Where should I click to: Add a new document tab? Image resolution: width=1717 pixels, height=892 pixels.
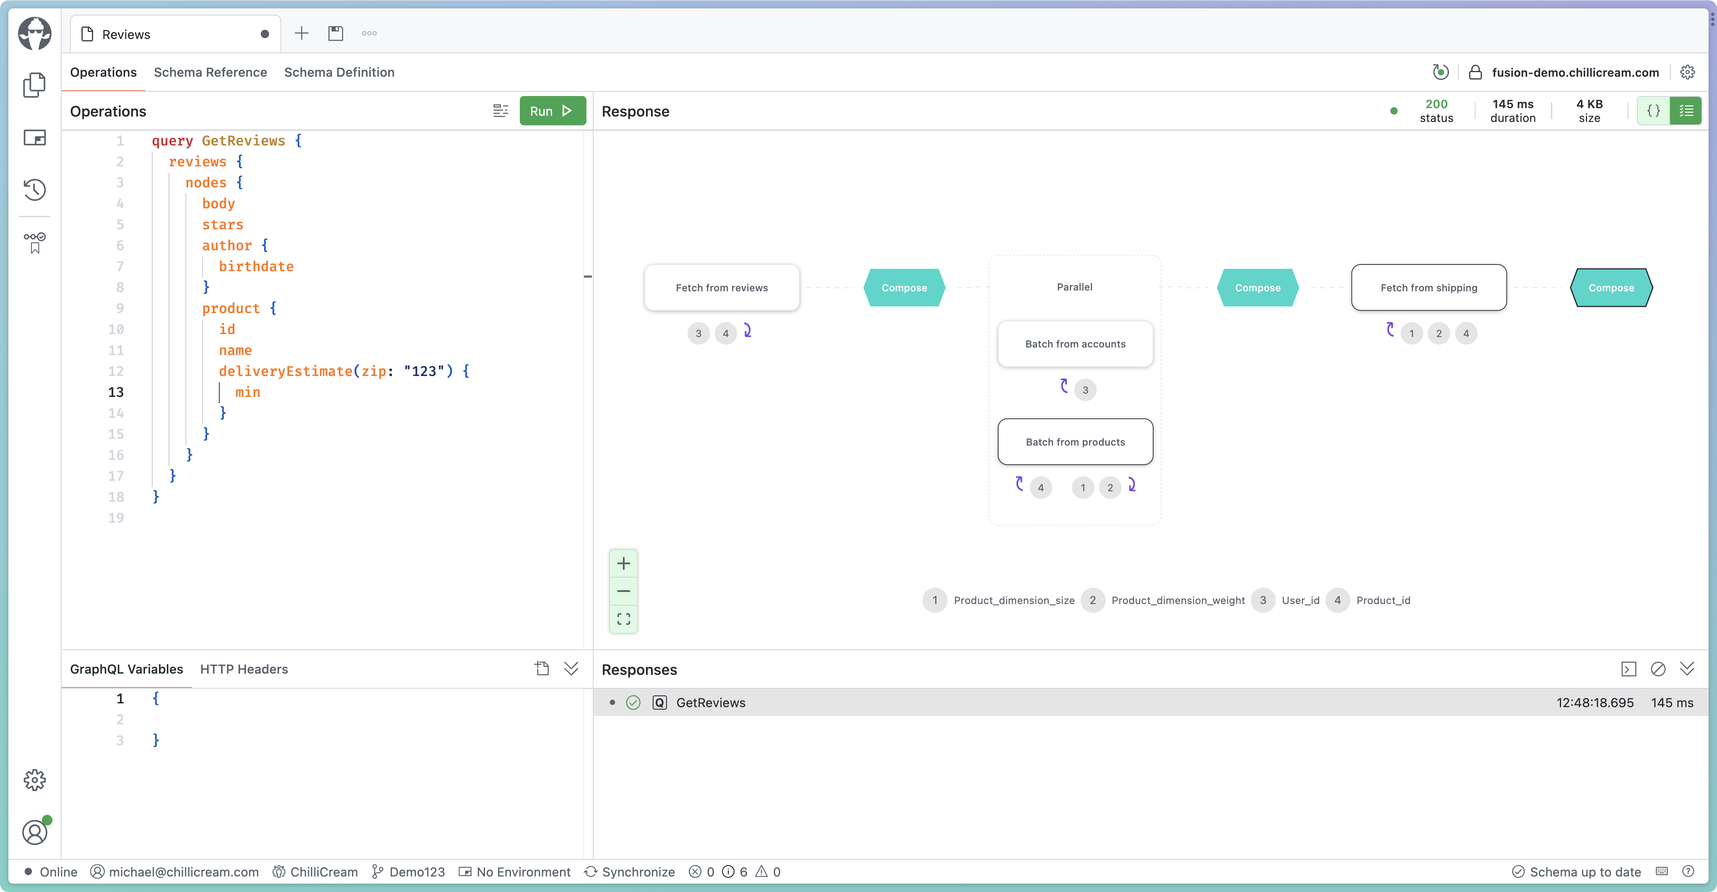tap(301, 34)
